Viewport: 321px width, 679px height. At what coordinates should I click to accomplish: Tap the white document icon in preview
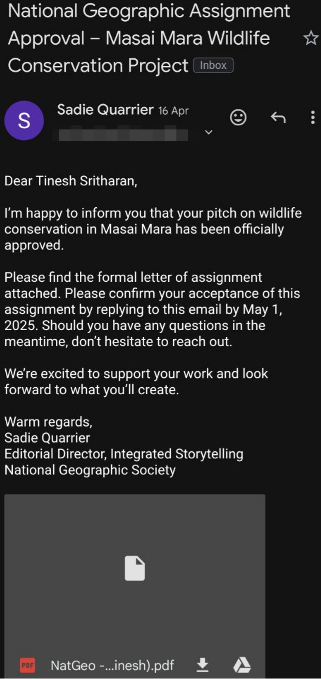(x=135, y=568)
